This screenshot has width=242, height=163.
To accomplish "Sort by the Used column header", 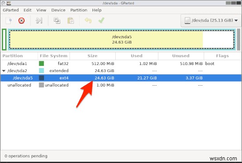I will [x=137, y=56].
